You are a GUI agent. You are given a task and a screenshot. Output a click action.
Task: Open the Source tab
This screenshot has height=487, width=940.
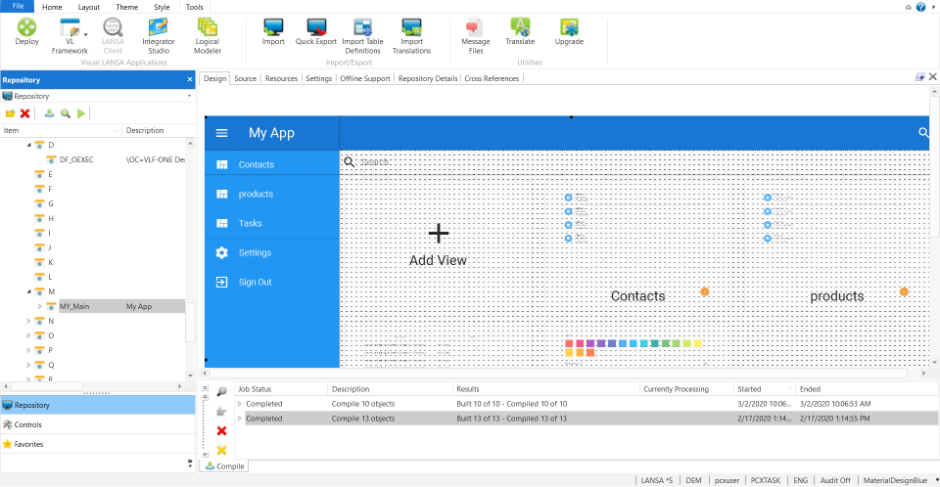tap(245, 78)
